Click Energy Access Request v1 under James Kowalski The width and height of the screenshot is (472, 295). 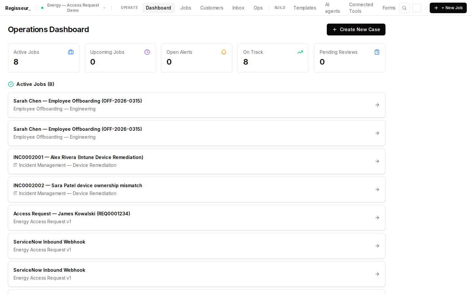[42, 222]
